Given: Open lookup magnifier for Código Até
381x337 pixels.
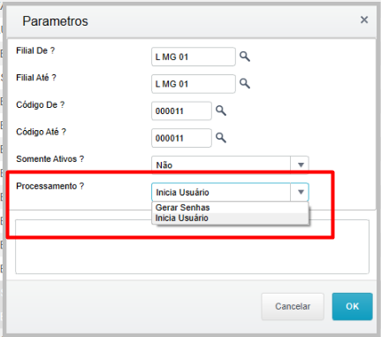Looking at the screenshot, I should (x=221, y=138).
